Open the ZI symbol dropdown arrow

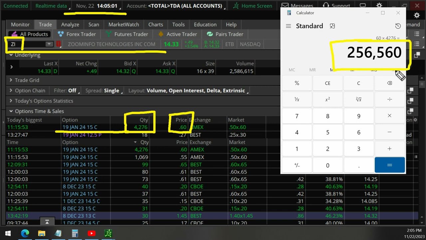(49, 44)
